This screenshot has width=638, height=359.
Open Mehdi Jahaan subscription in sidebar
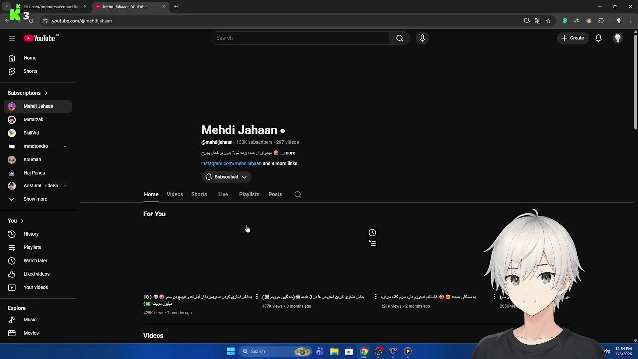38,106
